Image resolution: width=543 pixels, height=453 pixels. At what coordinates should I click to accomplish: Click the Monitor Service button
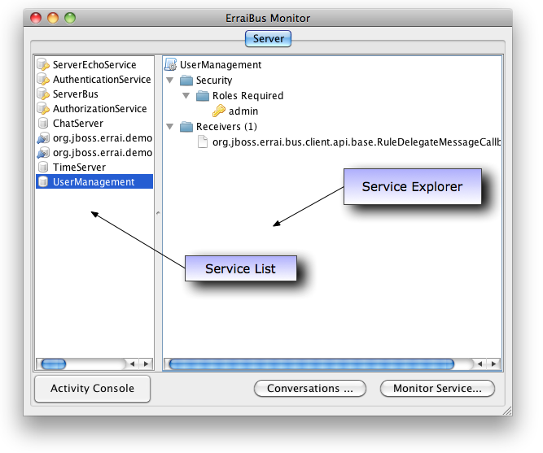pyautogui.click(x=437, y=388)
